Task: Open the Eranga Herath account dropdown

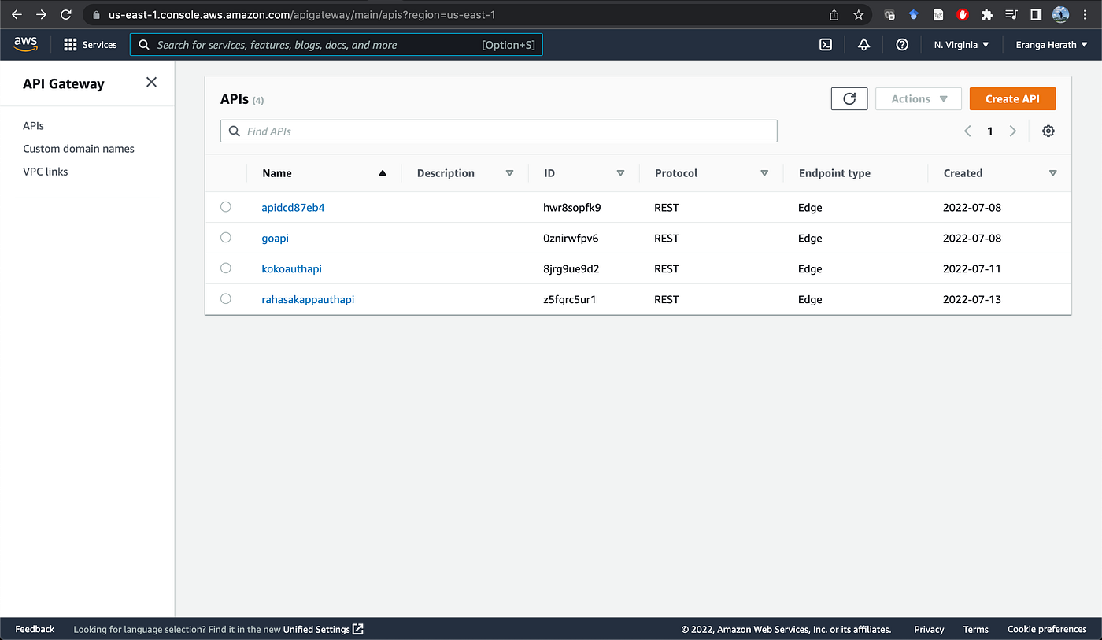Action: [1052, 45]
